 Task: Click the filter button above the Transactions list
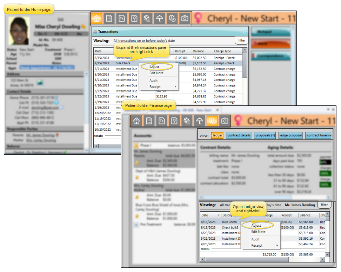(x=242, y=40)
